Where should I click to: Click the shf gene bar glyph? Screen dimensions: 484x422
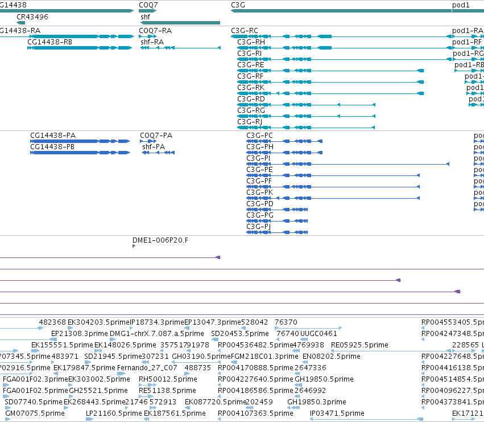tap(180, 23)
